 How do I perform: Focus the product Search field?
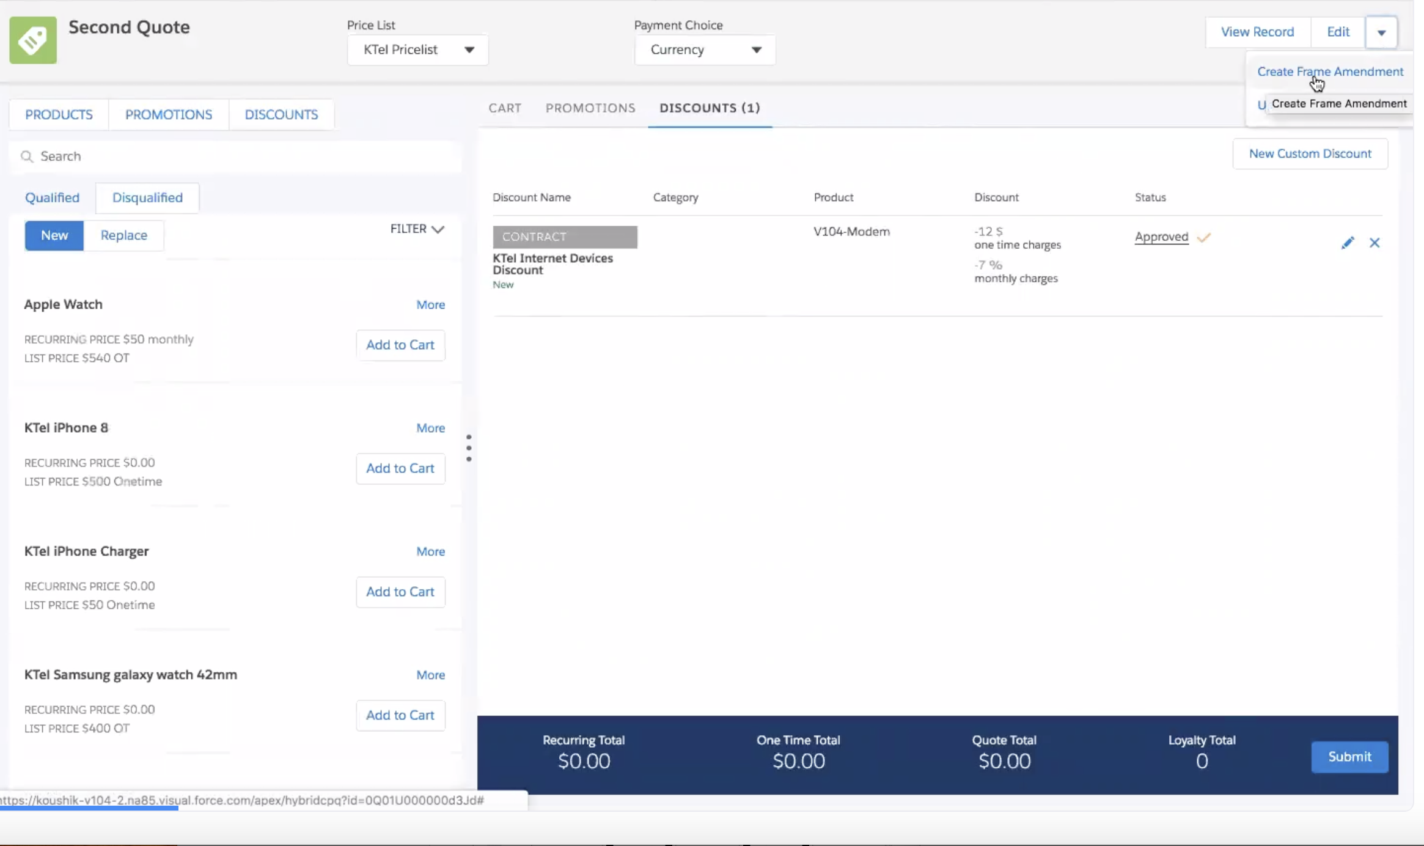[235, 156]
